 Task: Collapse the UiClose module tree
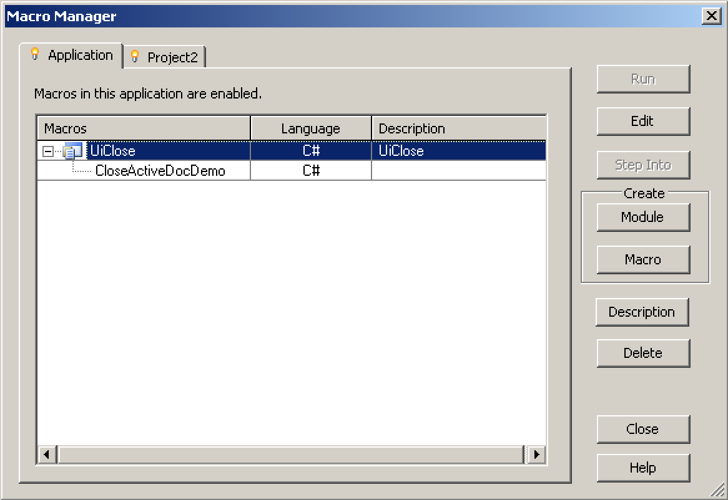click(x=47, y=150)
